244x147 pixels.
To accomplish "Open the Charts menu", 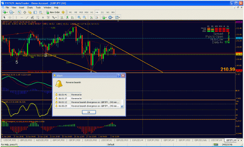I will 30,7.
